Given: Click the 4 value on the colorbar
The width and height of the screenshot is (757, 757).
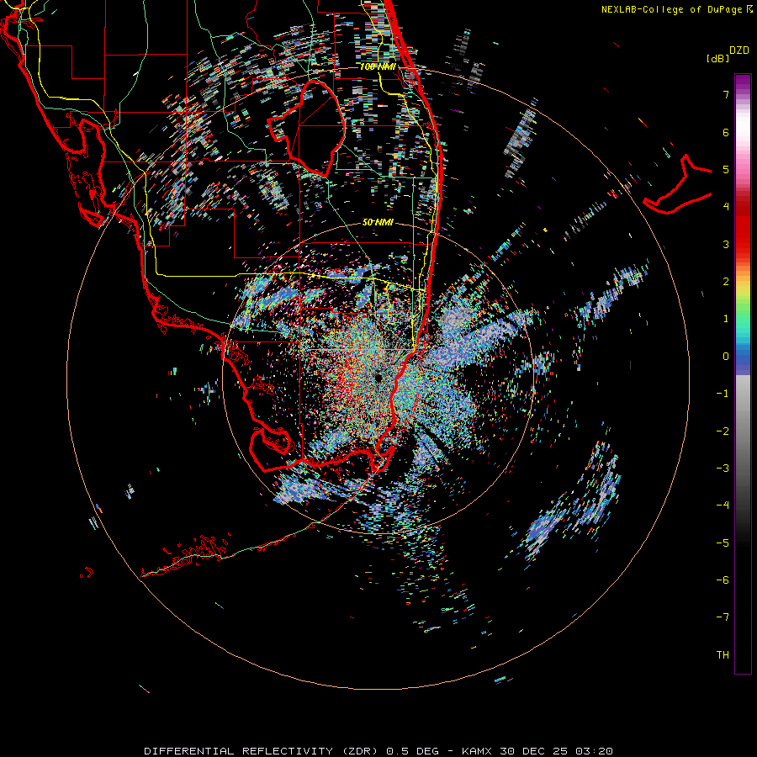Looking at the screenshot, I should pos(726,207).
